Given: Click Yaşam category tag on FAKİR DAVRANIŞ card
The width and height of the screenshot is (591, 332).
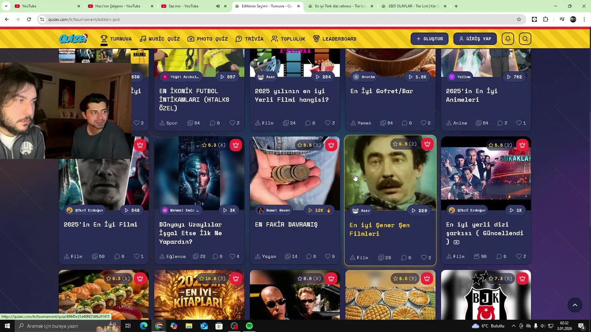Looking at the screenshot, I should click(265, 256).
